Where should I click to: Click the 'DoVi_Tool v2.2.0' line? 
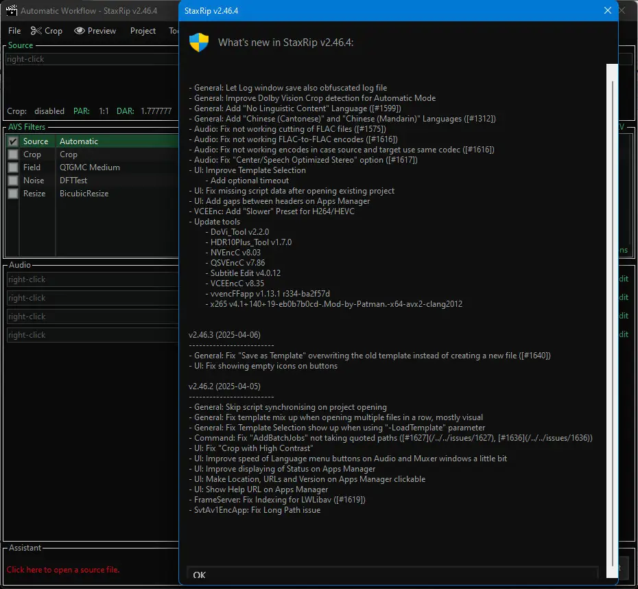click(x=237, y=231)
